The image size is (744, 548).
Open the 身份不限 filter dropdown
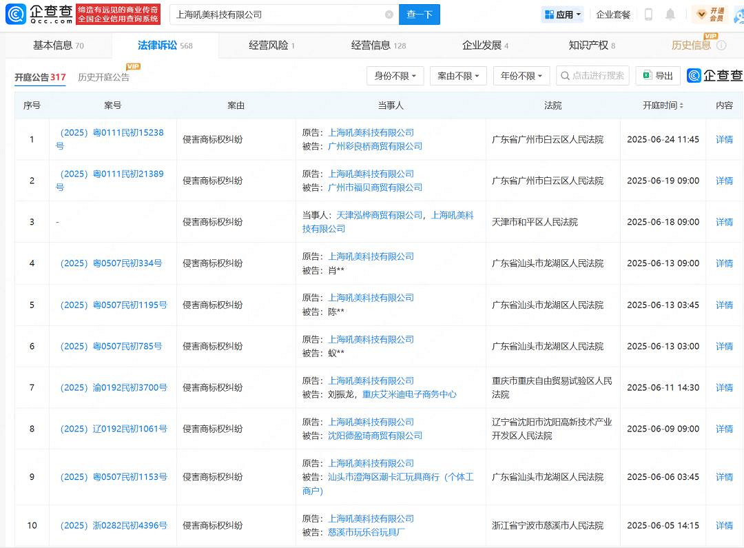[395, 76]
